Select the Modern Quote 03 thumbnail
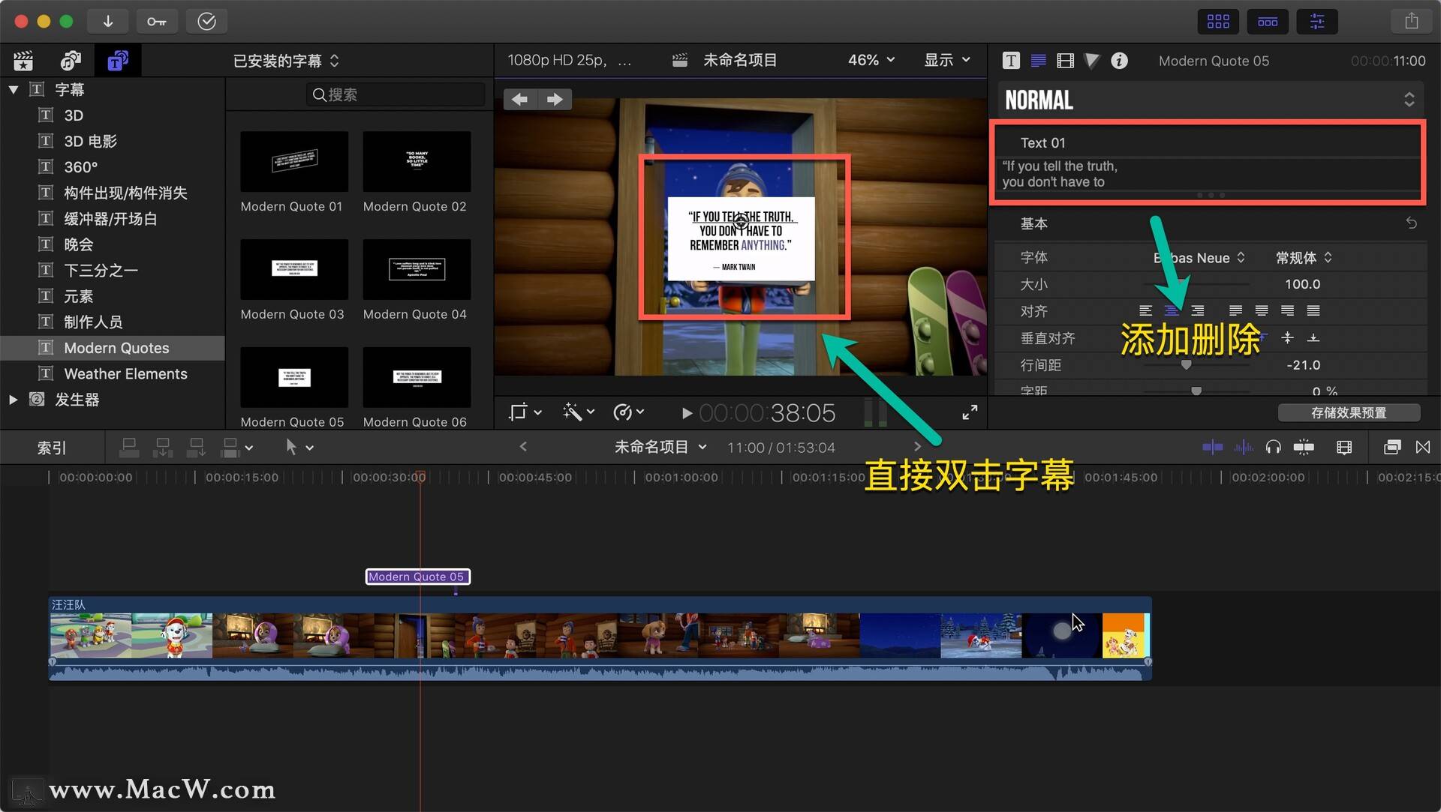Viewport: 1441px width, 812px height. [293, 268]
